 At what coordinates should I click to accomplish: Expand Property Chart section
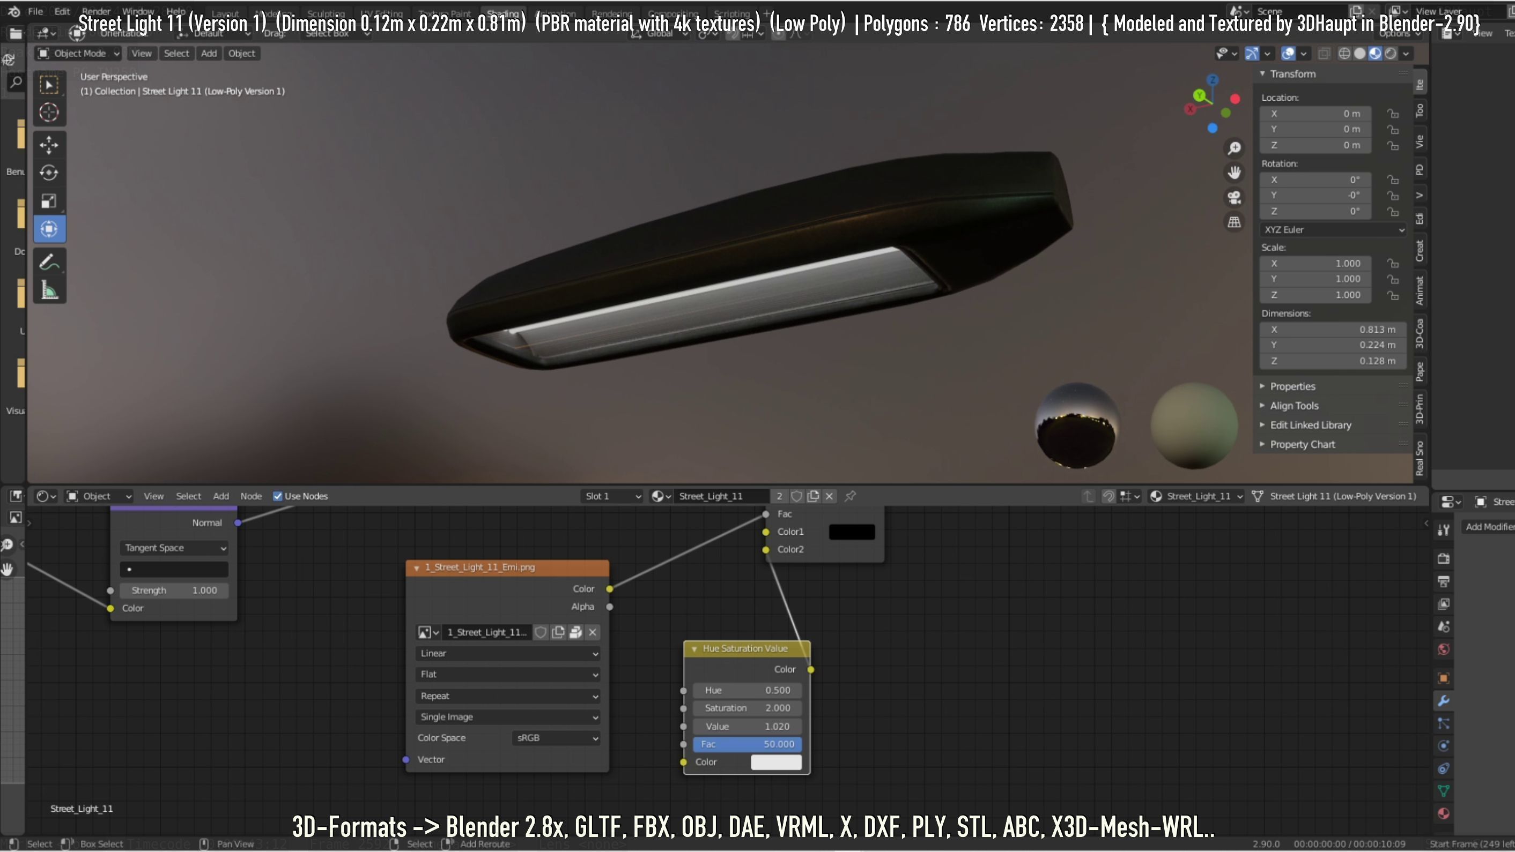1302,444
